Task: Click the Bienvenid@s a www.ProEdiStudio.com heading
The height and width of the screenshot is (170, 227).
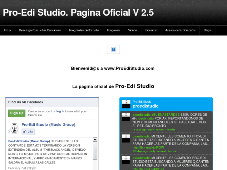Action: coord(113,68)
